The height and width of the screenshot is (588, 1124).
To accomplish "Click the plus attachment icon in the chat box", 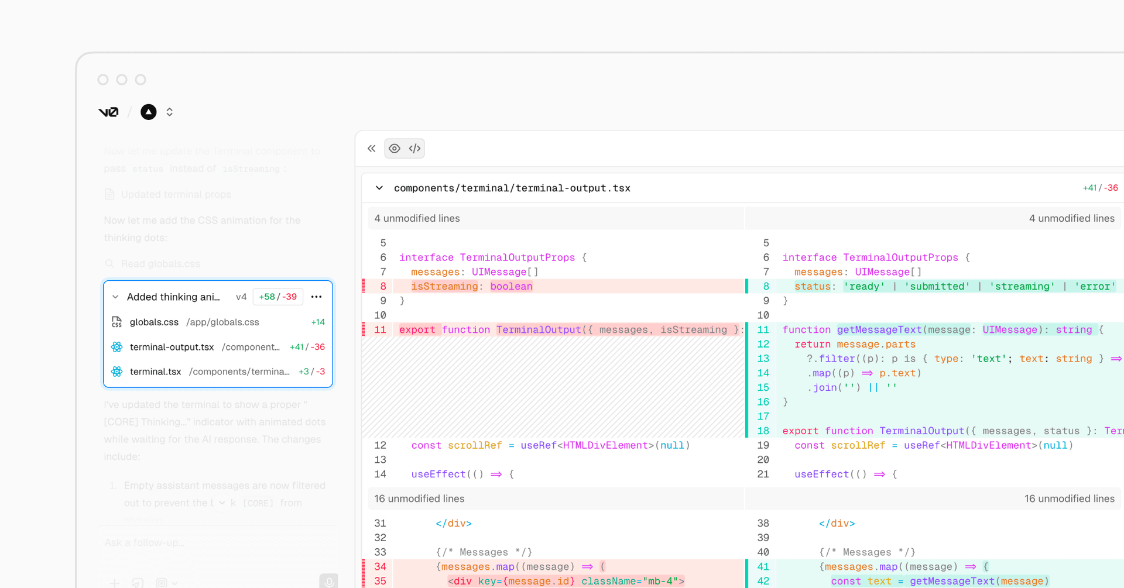I will pos(115,583).
